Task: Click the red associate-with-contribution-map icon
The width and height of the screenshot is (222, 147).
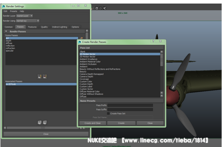Action: coord(45,76)
